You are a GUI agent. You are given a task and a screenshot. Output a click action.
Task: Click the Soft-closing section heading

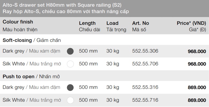(17, 40)
